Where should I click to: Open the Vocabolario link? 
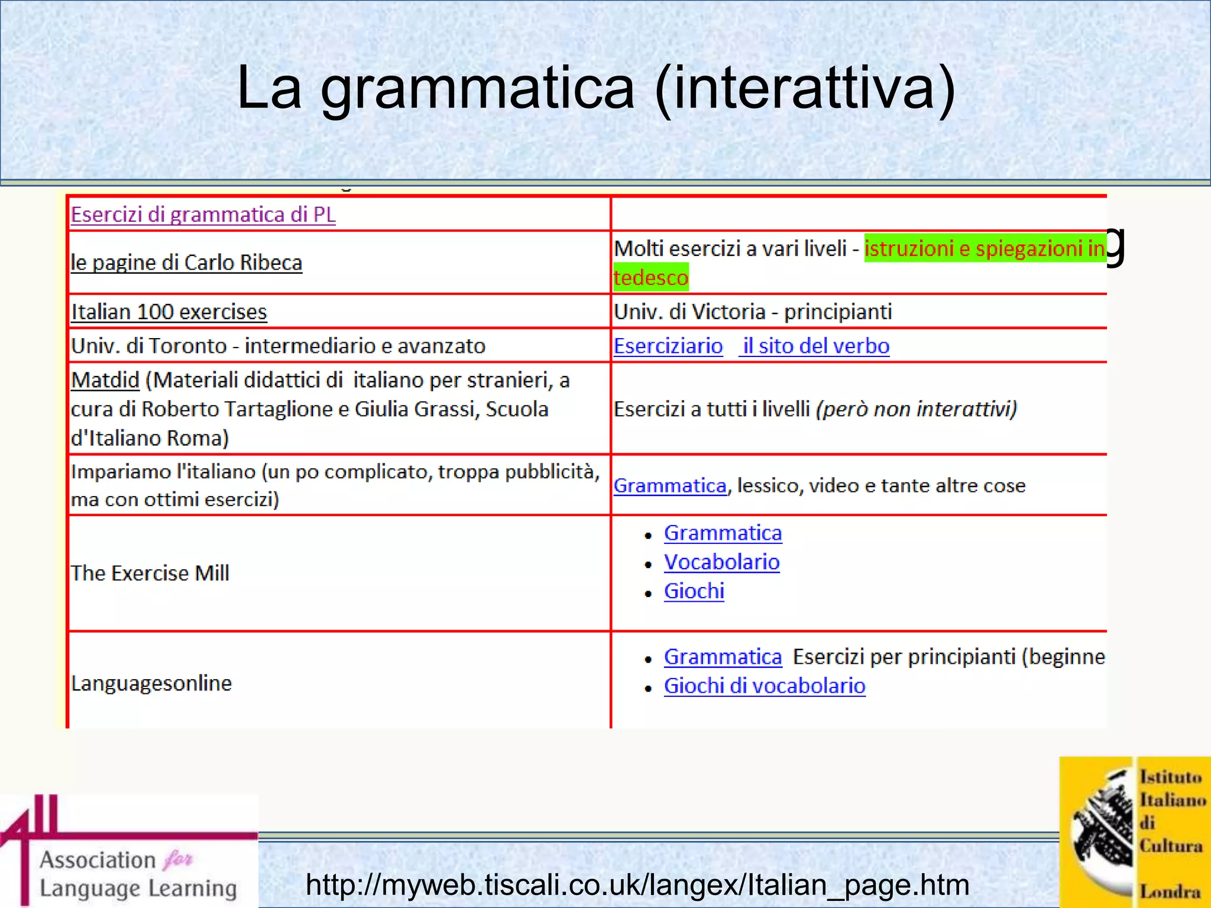721,562
